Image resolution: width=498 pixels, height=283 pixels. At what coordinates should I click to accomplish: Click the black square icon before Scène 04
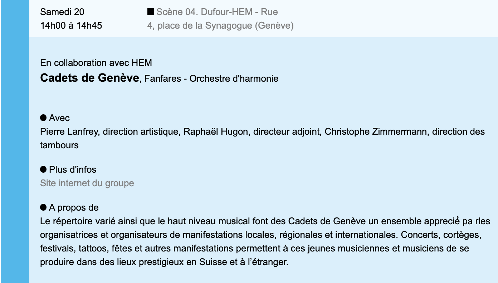click(x=151, y=12)
